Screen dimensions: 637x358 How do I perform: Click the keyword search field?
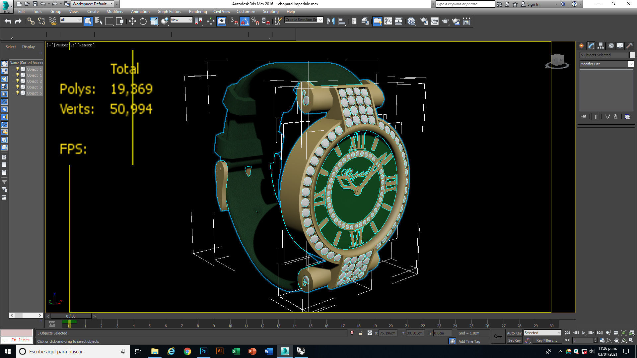coord(464,4)
